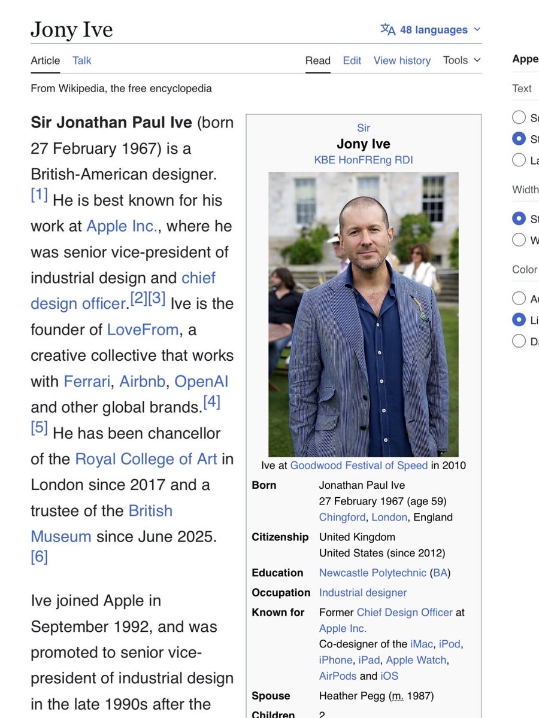Click 'From Wikipedia, the free encyclopedia' tagline
Image resolution: width=539 pixels, height=718 pixels.
[122, 89]
